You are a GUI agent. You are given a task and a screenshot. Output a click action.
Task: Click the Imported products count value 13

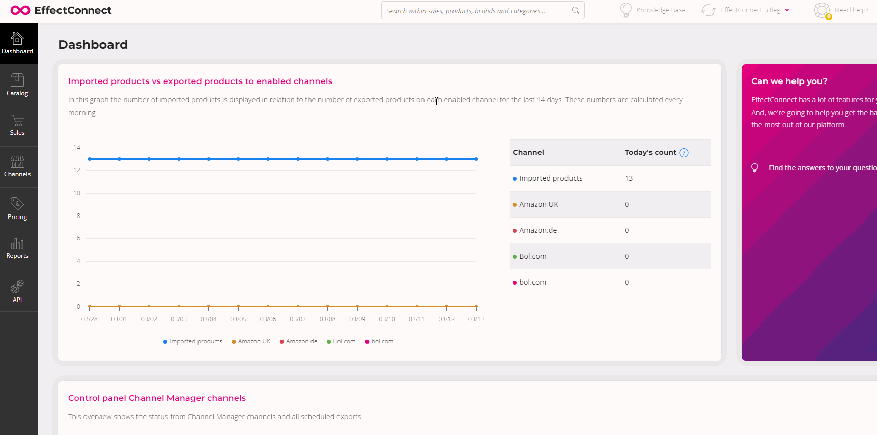pyautogui.click(x=629, y=178)
